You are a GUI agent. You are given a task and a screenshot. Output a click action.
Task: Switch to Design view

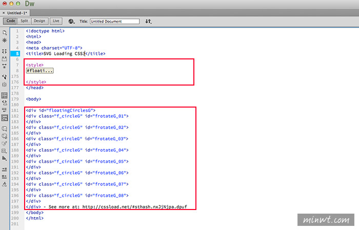click(x=39, y=21)
